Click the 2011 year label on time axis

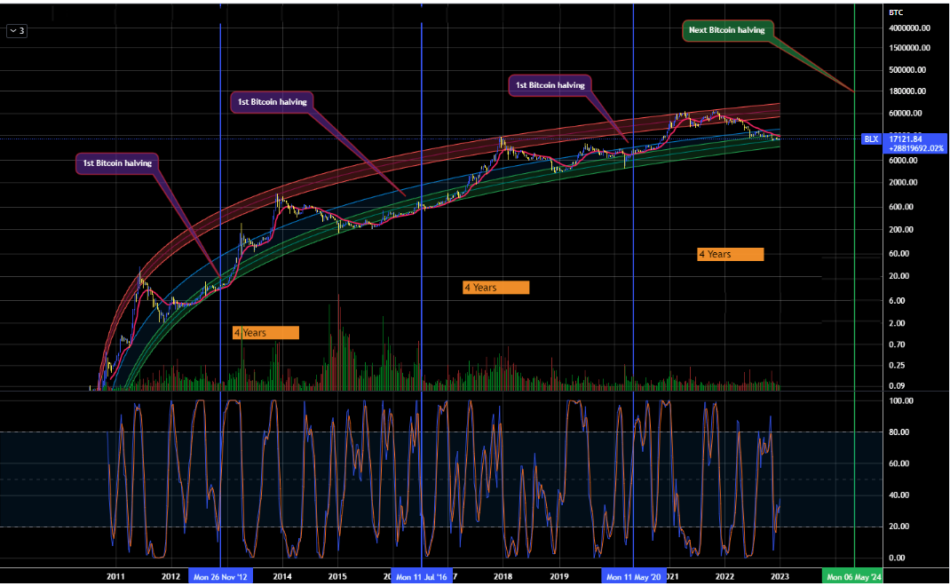pos(115,577)
